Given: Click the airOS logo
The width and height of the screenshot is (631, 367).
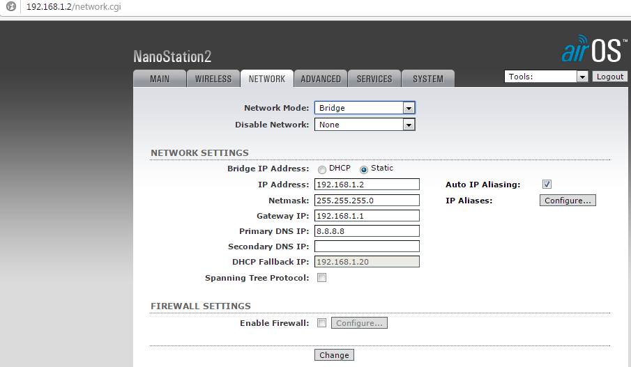Looking at the screenshot, I should 594,49.
